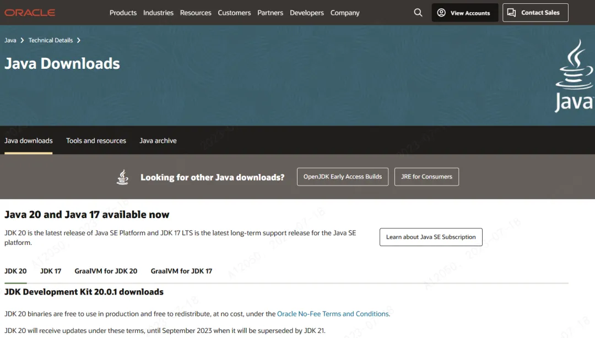
Task: Switch to Java archive tab
Action: pos(158,141)
